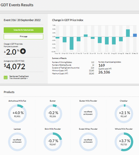
Task: Click the 5 Apr '22 chart bar
Action: 57,38
